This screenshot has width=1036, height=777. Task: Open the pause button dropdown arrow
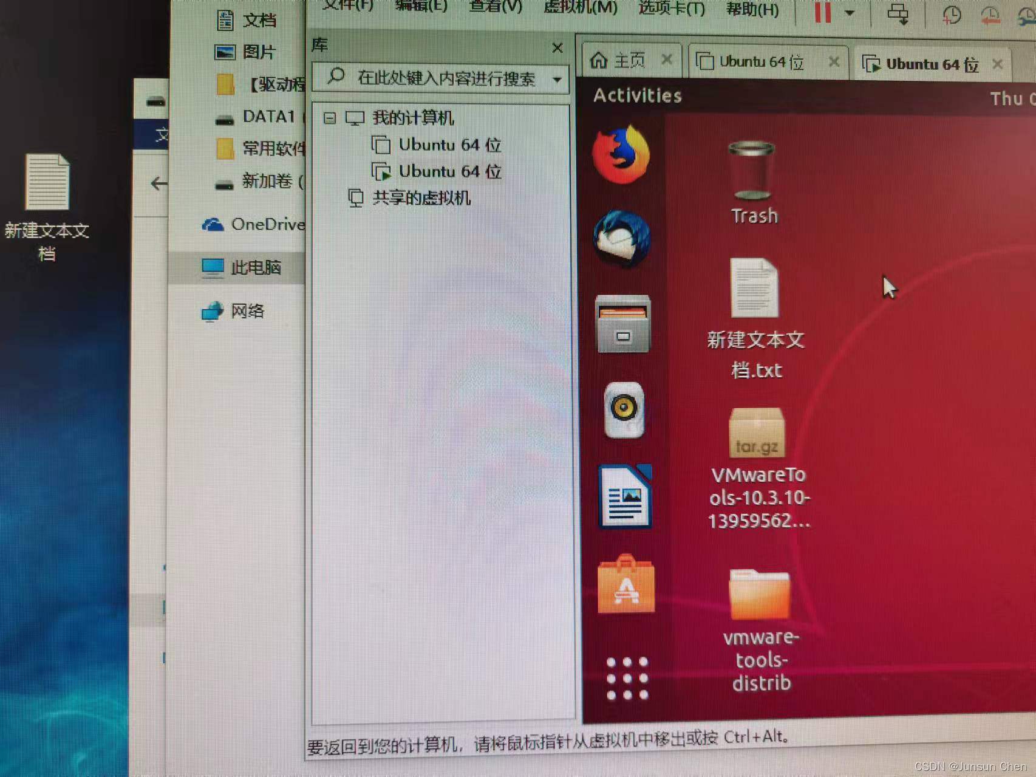click(848, 13)
